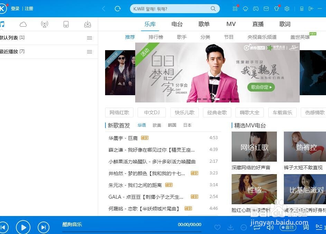326x234 pixels.
Task: Filter new songs by 韩国
Action: (172, 125)
